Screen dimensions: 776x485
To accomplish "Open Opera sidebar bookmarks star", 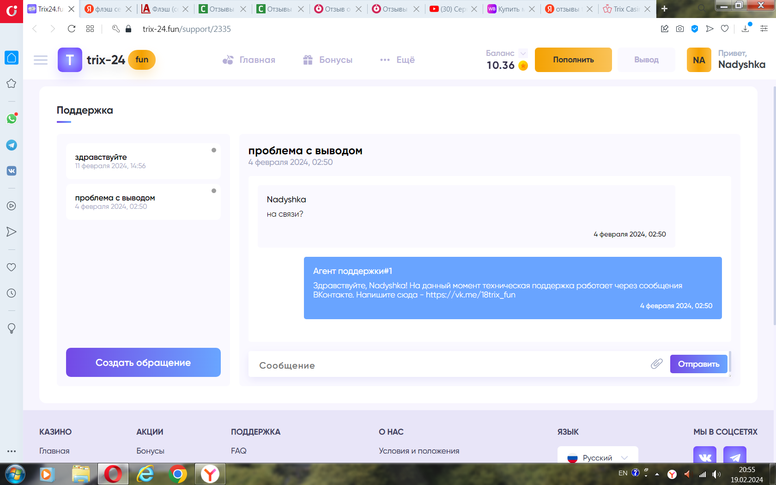I will point(12,84).
